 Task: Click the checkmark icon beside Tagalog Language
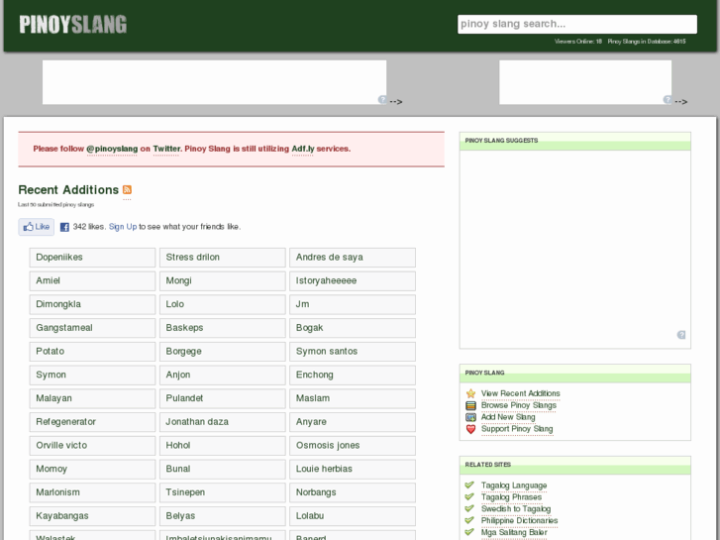pos(469,485)
